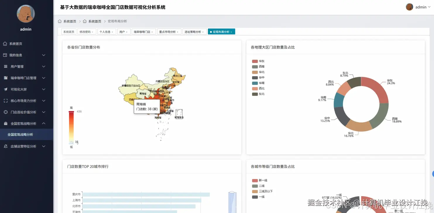Screen dimensions: 434x213
Task: Toggle 华北 legend entry in region pie
Action: pos(258,72)
